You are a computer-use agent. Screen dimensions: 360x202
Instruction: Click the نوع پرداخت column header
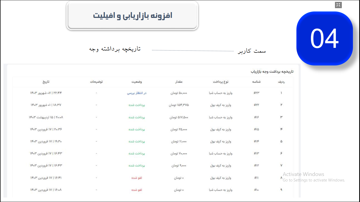221,82
